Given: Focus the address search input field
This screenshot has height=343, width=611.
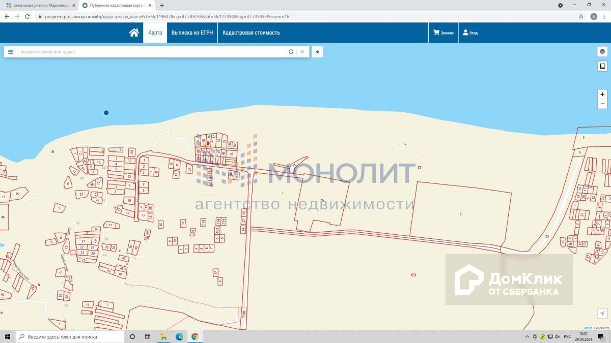Looking at the screenshot, I should pos(153,52).
